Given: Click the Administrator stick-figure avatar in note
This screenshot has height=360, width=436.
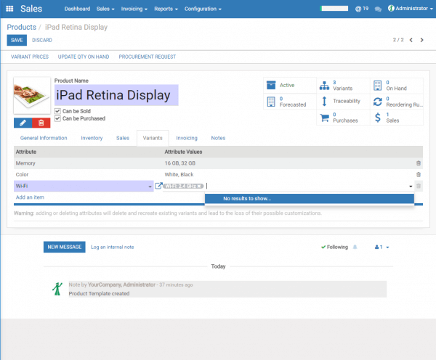Looking at the screenshot, I should click(x=57, y=289).
